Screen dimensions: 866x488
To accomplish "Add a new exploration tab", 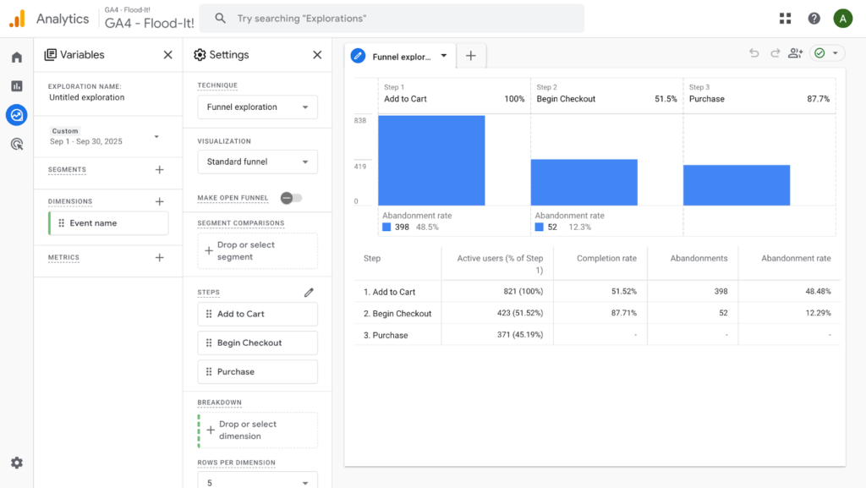I will [471, 56].
